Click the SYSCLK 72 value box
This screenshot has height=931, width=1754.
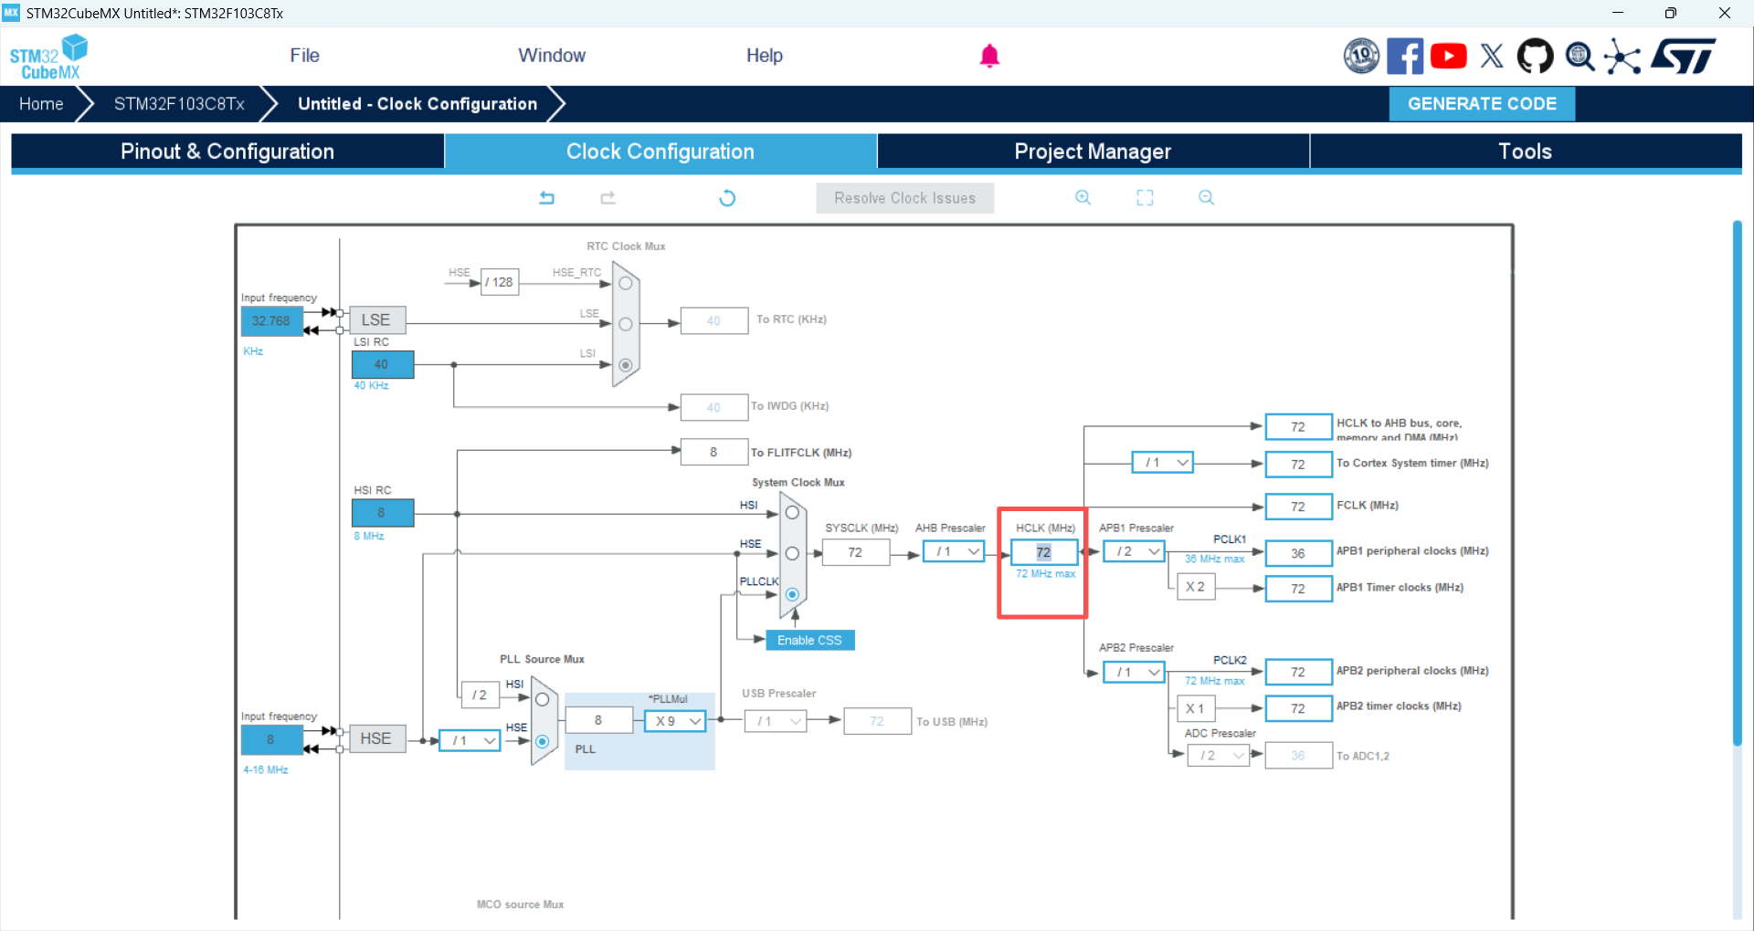point(855,552)
